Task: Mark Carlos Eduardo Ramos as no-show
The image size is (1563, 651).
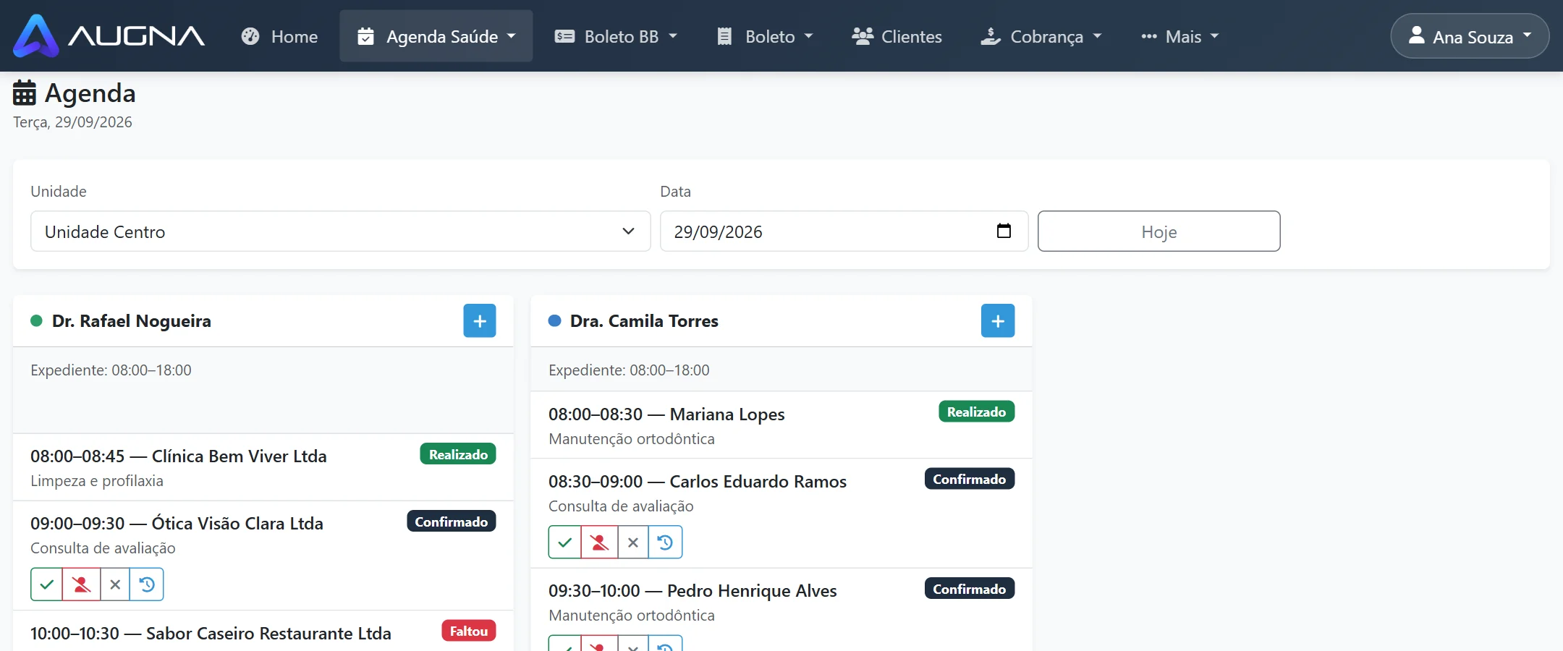Action: click(x=599, y=542)
